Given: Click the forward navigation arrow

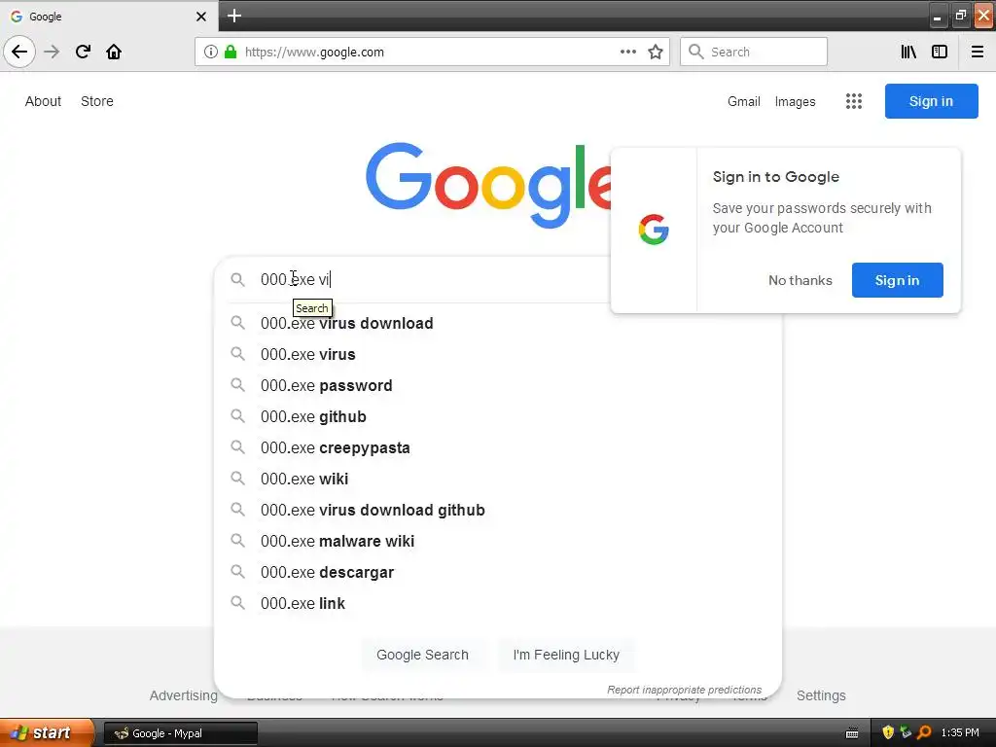Looking at the screenshot, I should click(52, 52).
